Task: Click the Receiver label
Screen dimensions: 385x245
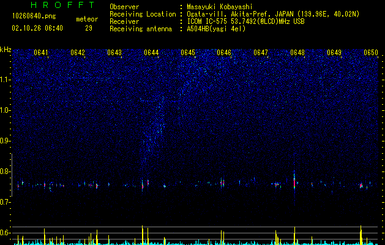Action: pos(124,21)
